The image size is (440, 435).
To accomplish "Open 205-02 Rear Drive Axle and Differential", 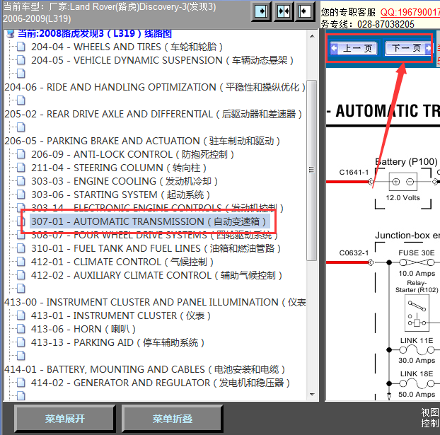I will pyautogui.click(x=154, y=114).
